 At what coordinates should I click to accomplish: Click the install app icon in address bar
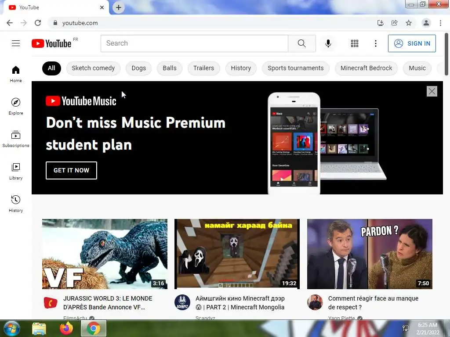click(x=380, y=23)
